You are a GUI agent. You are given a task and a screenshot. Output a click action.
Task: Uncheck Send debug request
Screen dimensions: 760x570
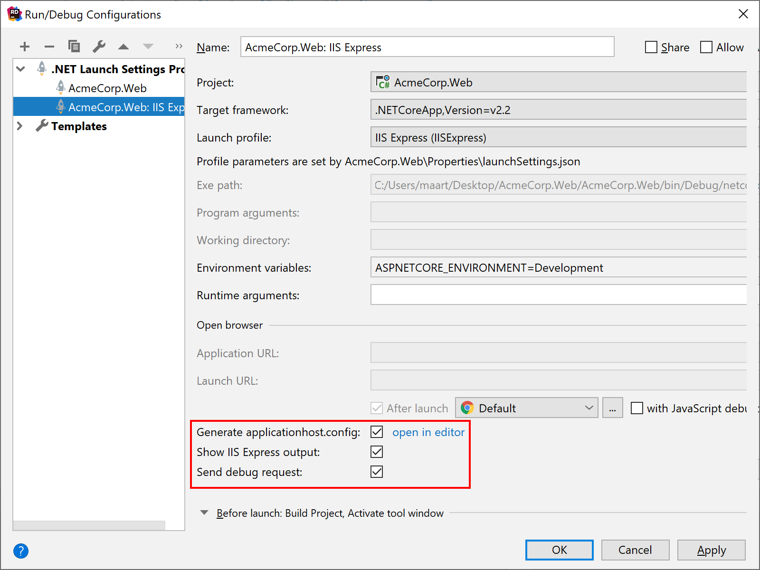pos(377,472)
